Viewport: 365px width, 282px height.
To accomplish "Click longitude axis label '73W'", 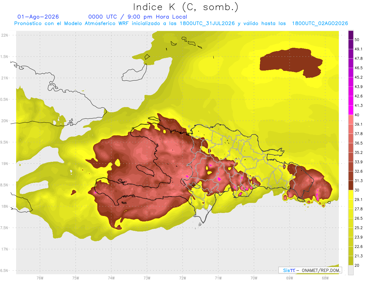I will click(x=147, y=278).
